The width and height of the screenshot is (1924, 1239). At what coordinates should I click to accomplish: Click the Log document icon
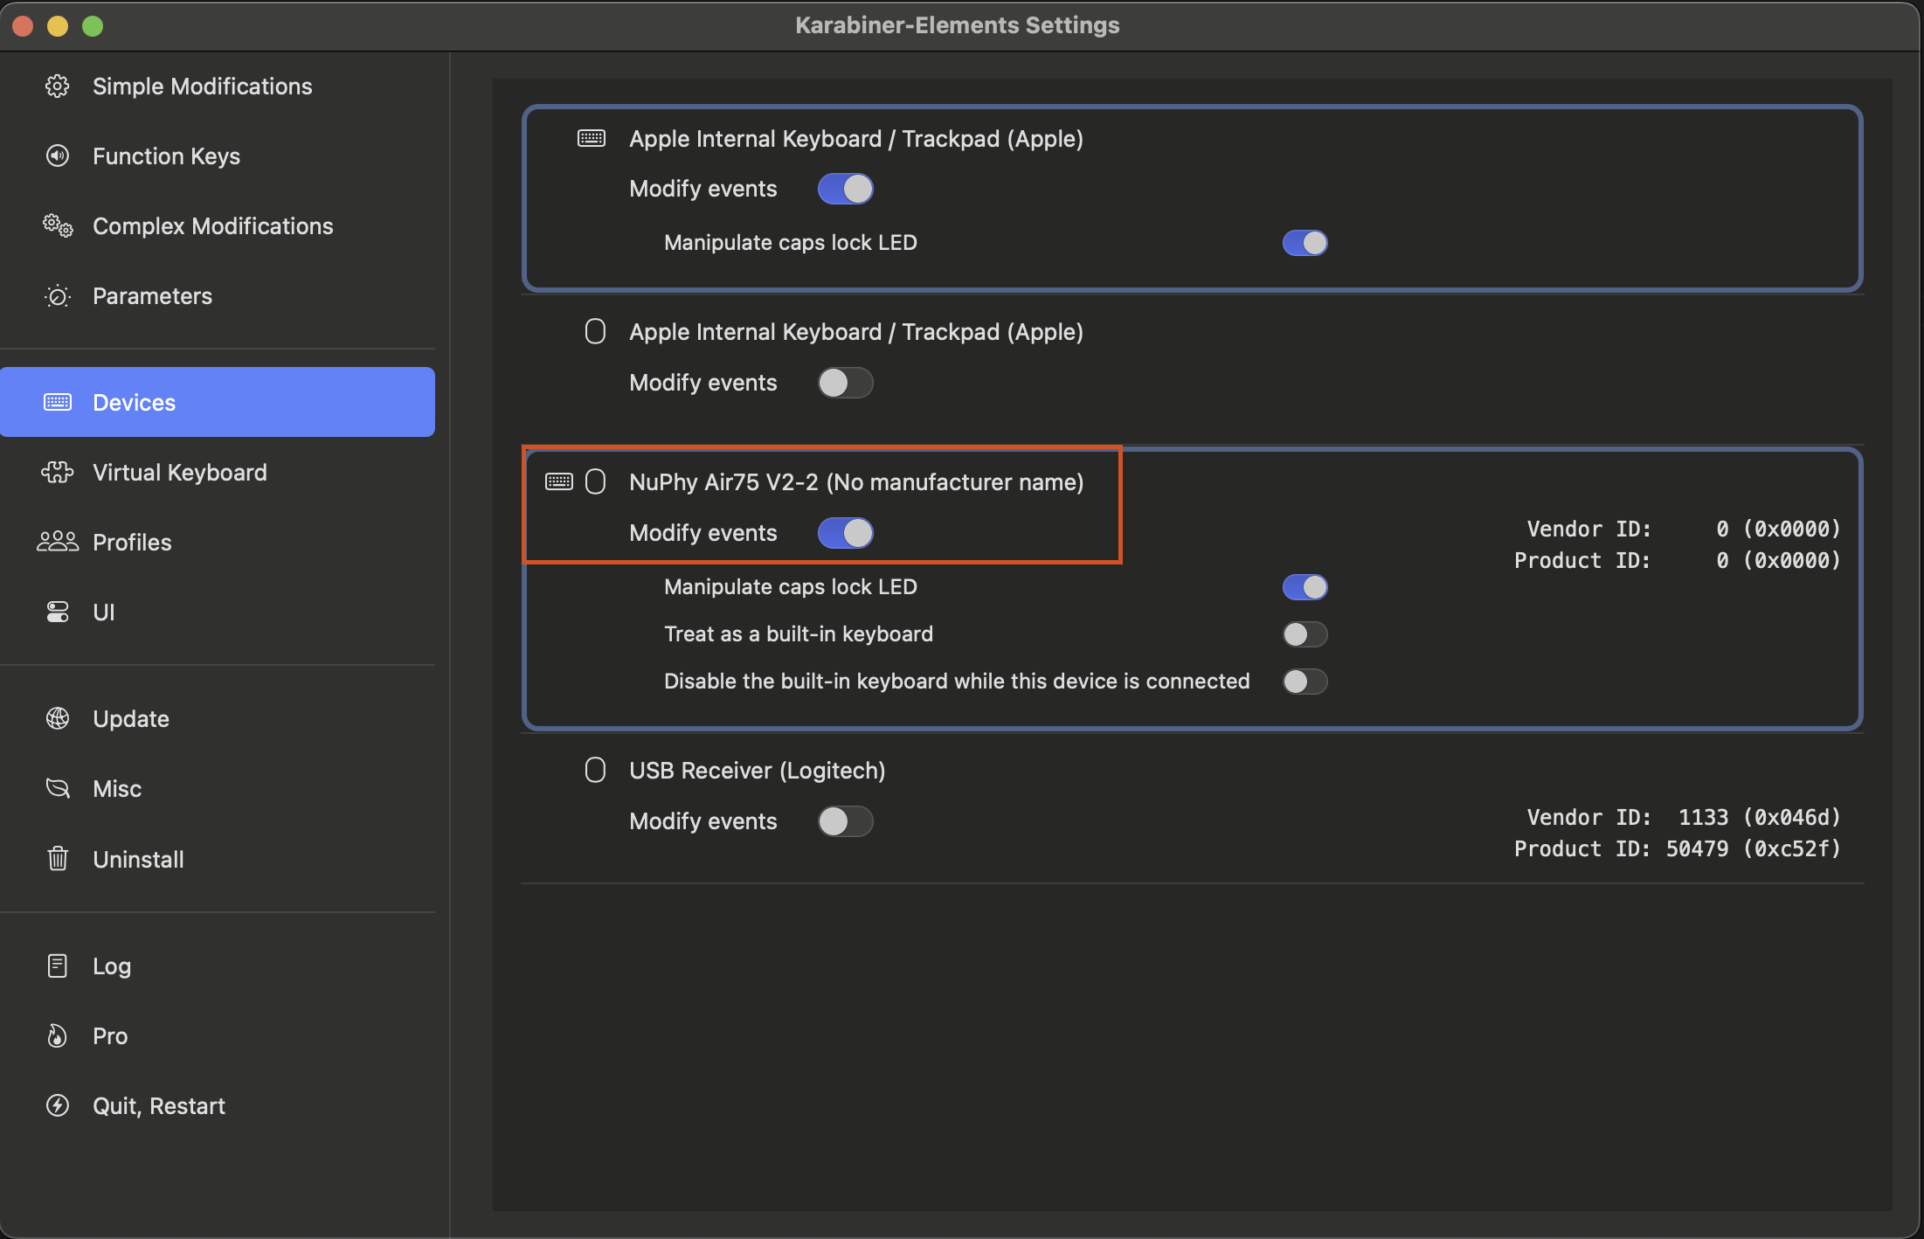[58, 966]
